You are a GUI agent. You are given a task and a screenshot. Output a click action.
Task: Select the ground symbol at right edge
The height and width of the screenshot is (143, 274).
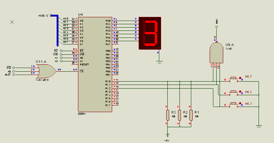click(x=259, y=126)
